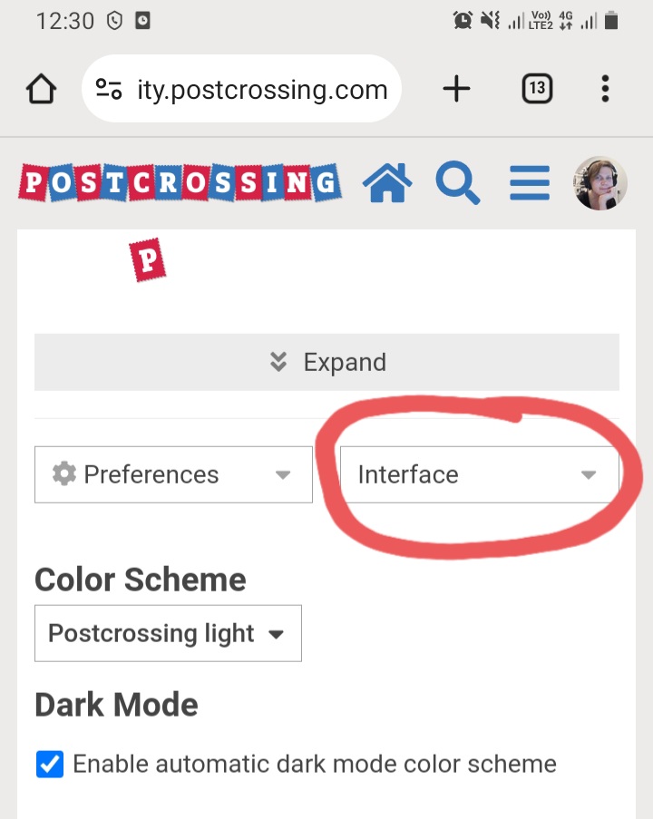The image size is (653, 819).
Task: Open the tab switcher showing 13 tabs
Action: pos(537,88)
